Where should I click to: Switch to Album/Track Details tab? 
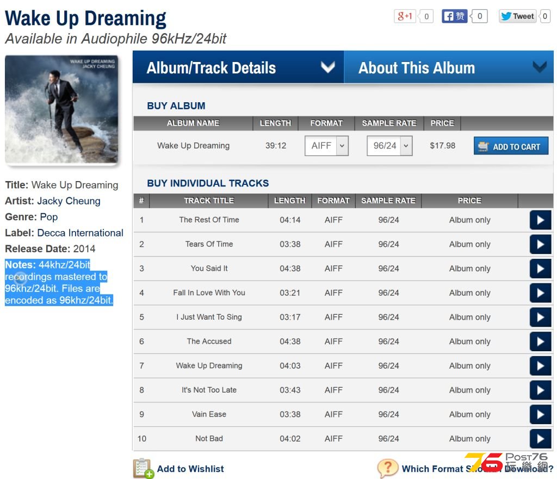(x=238, y=67)
